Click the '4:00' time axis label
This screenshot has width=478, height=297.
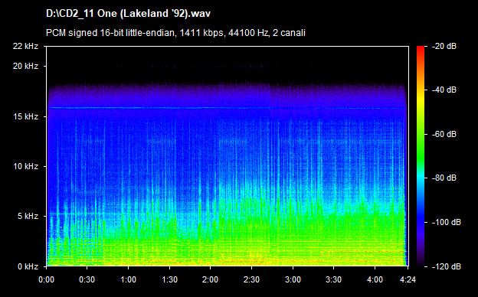tap(375, 279)
